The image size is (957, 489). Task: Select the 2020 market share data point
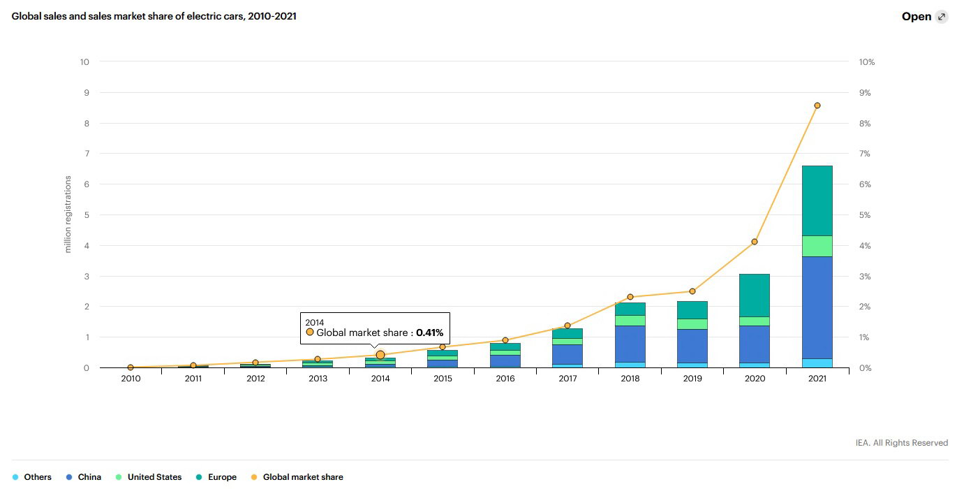click(x=754, y=242)
